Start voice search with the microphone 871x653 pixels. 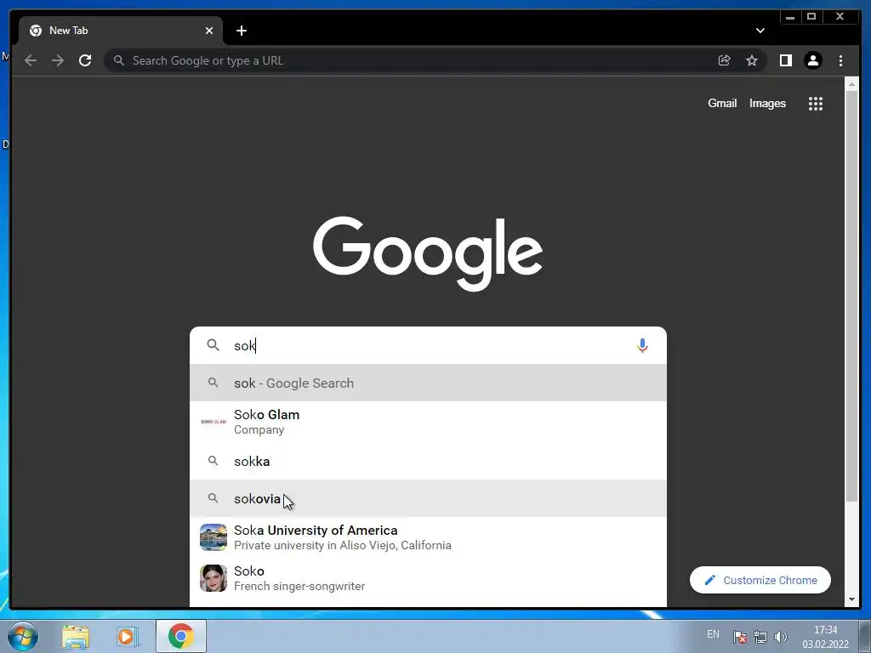tap(642, 345)
